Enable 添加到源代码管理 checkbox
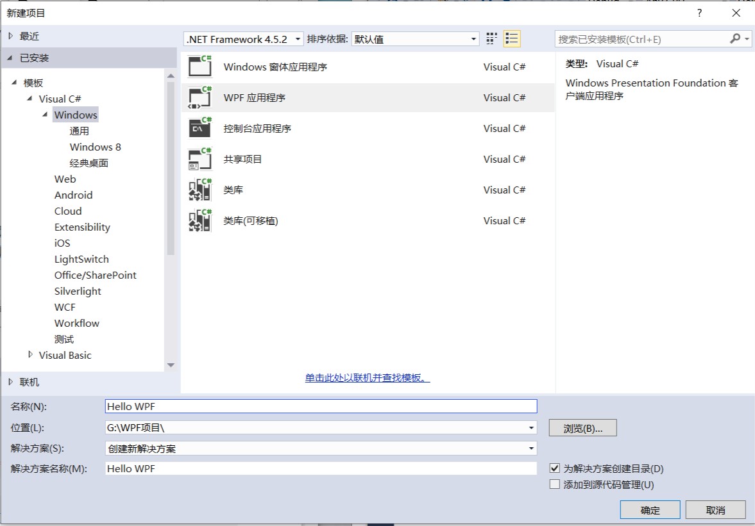 coord(555,484)
